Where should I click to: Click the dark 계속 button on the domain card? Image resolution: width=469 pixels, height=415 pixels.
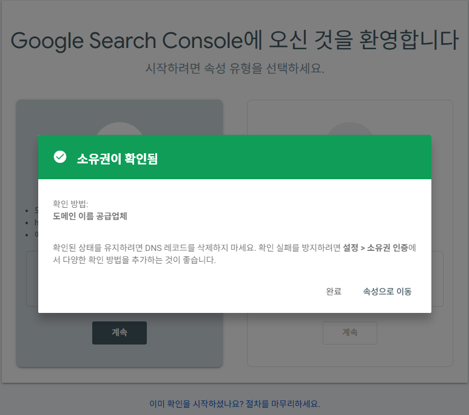(120, 332)
